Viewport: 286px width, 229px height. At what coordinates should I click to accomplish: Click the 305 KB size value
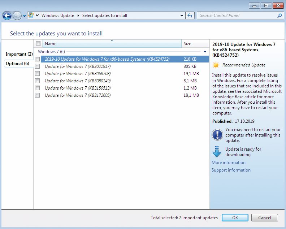click(190, 66)
